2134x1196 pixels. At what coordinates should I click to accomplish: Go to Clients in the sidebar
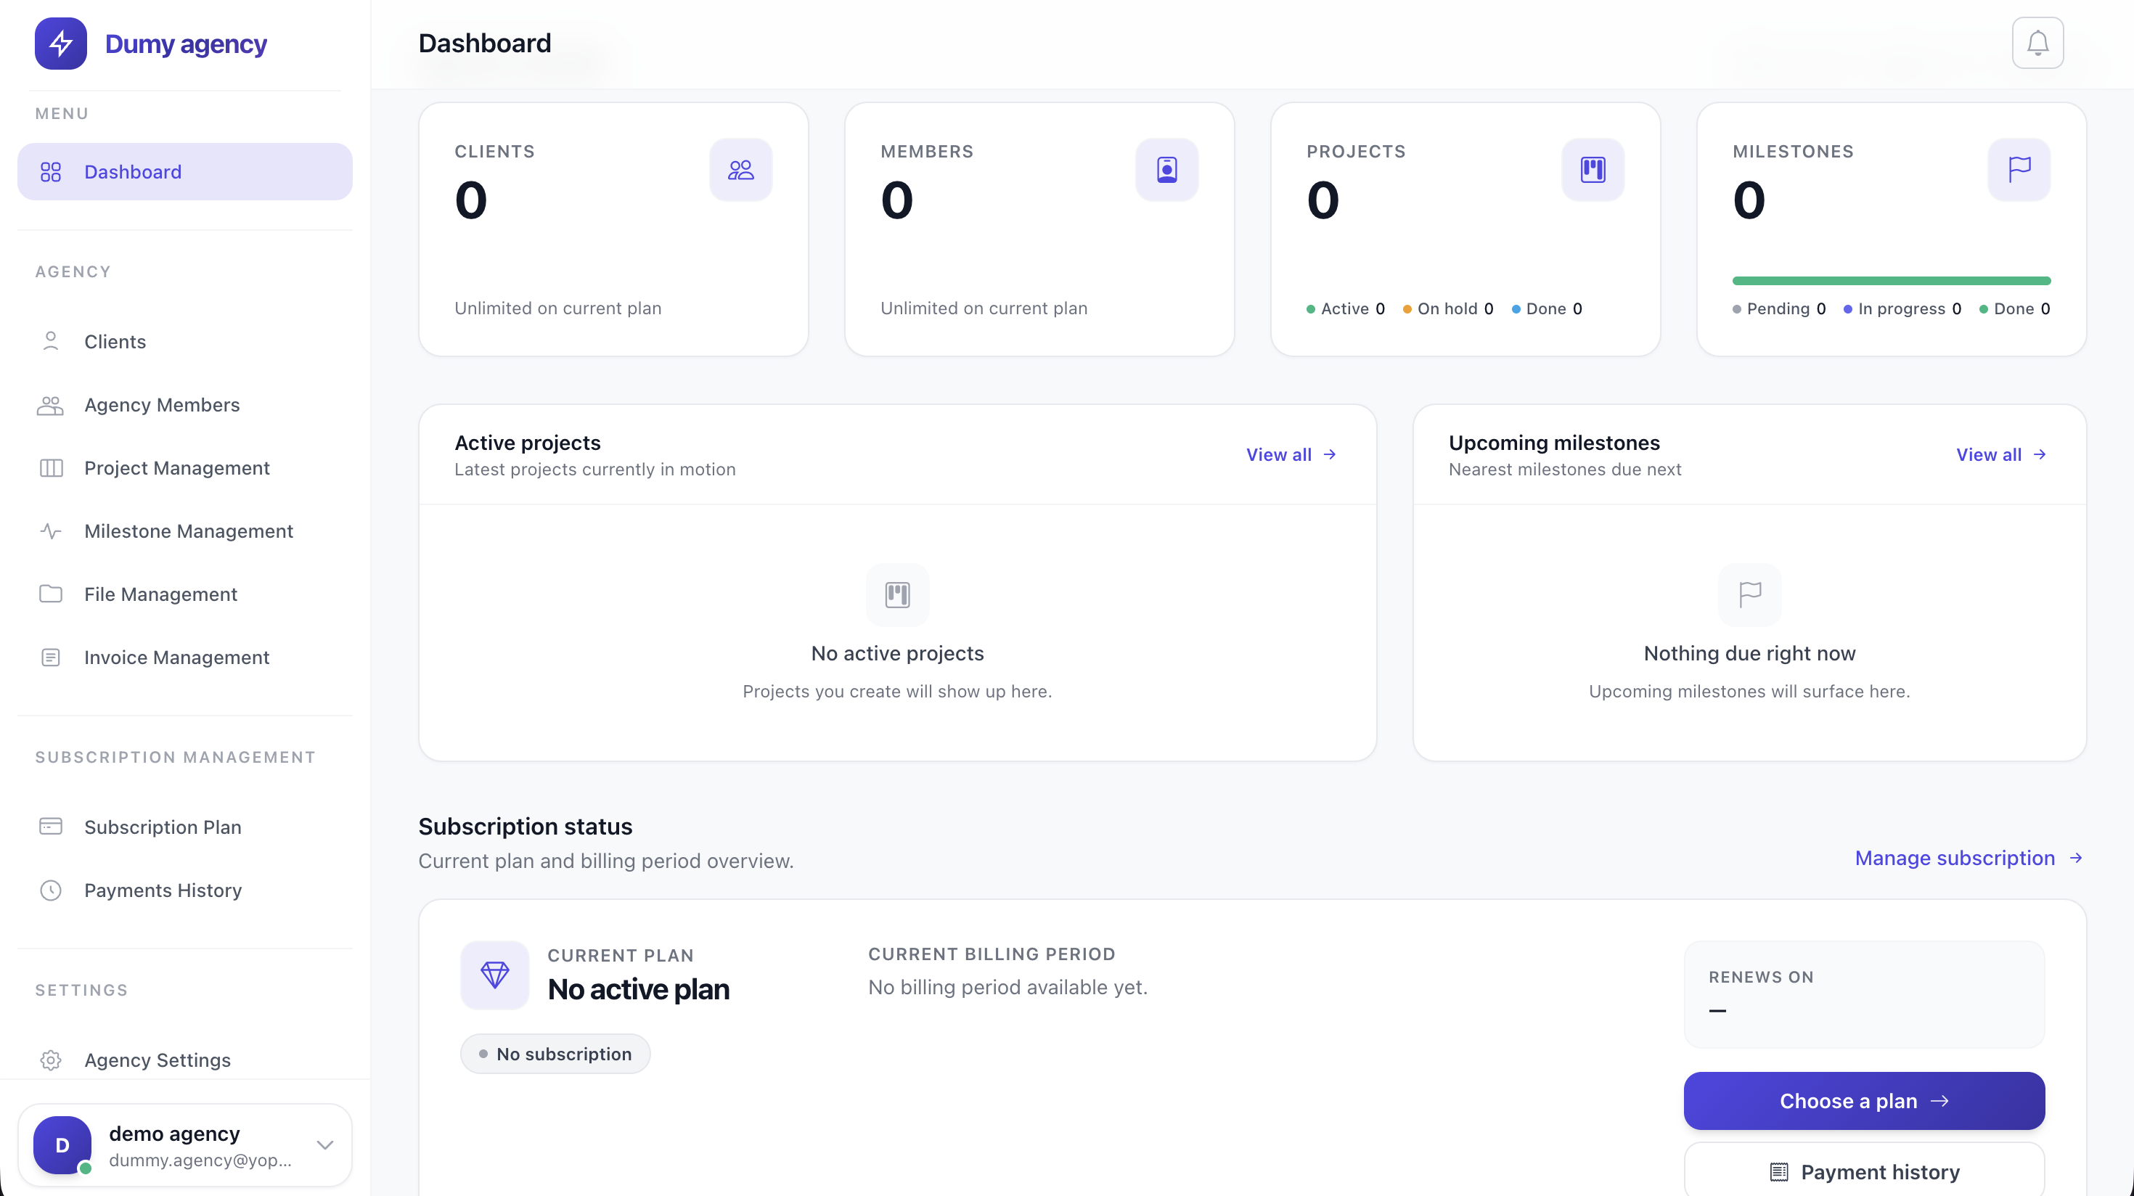[185, 341]
